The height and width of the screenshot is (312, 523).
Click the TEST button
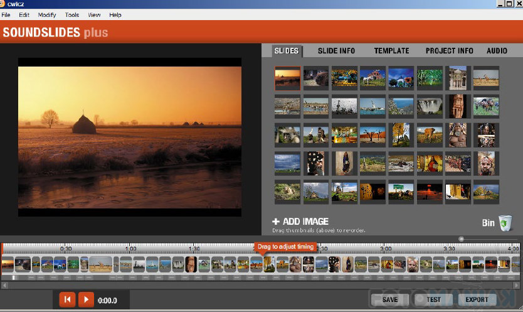tap(433, 299)
